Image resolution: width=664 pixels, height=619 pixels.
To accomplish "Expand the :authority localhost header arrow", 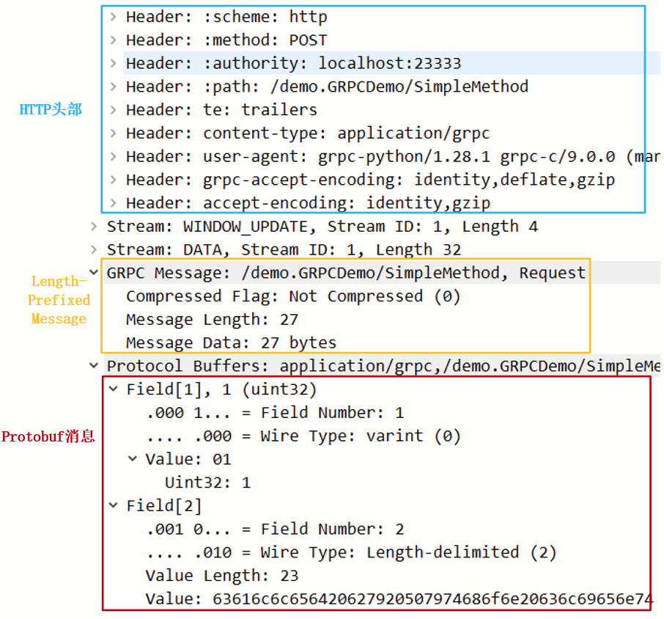I will pos(113,64).
